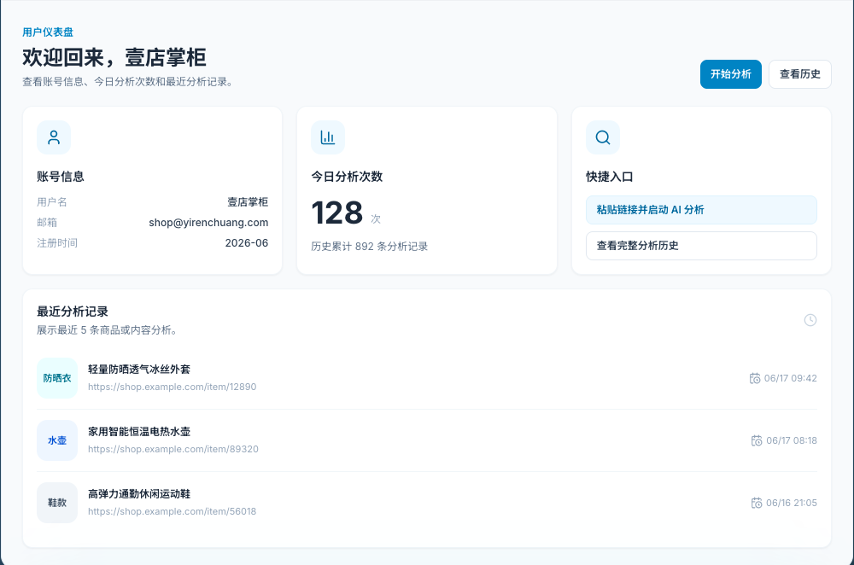Click the 水壶 category badge

click(x=57, y=440)
